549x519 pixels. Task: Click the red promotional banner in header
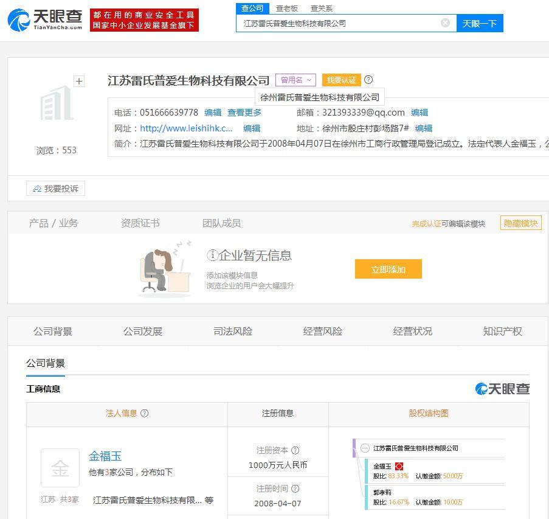click(144, 20)
